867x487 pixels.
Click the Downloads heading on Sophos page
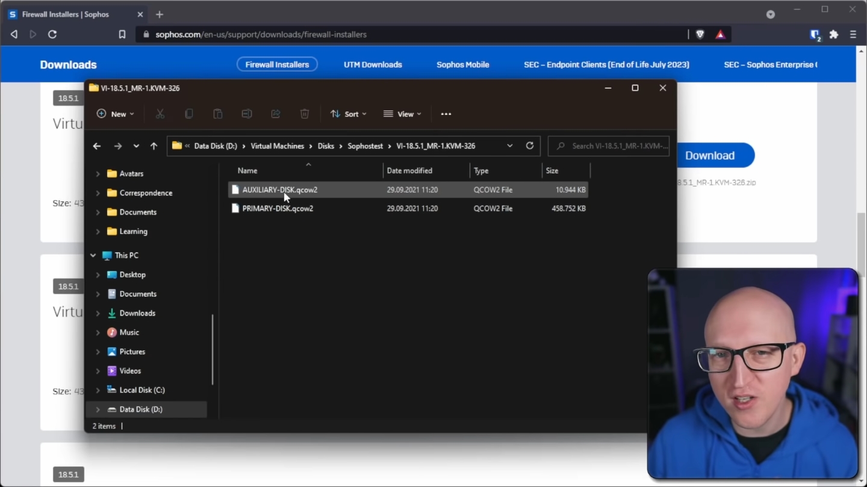tap(68, 64)
